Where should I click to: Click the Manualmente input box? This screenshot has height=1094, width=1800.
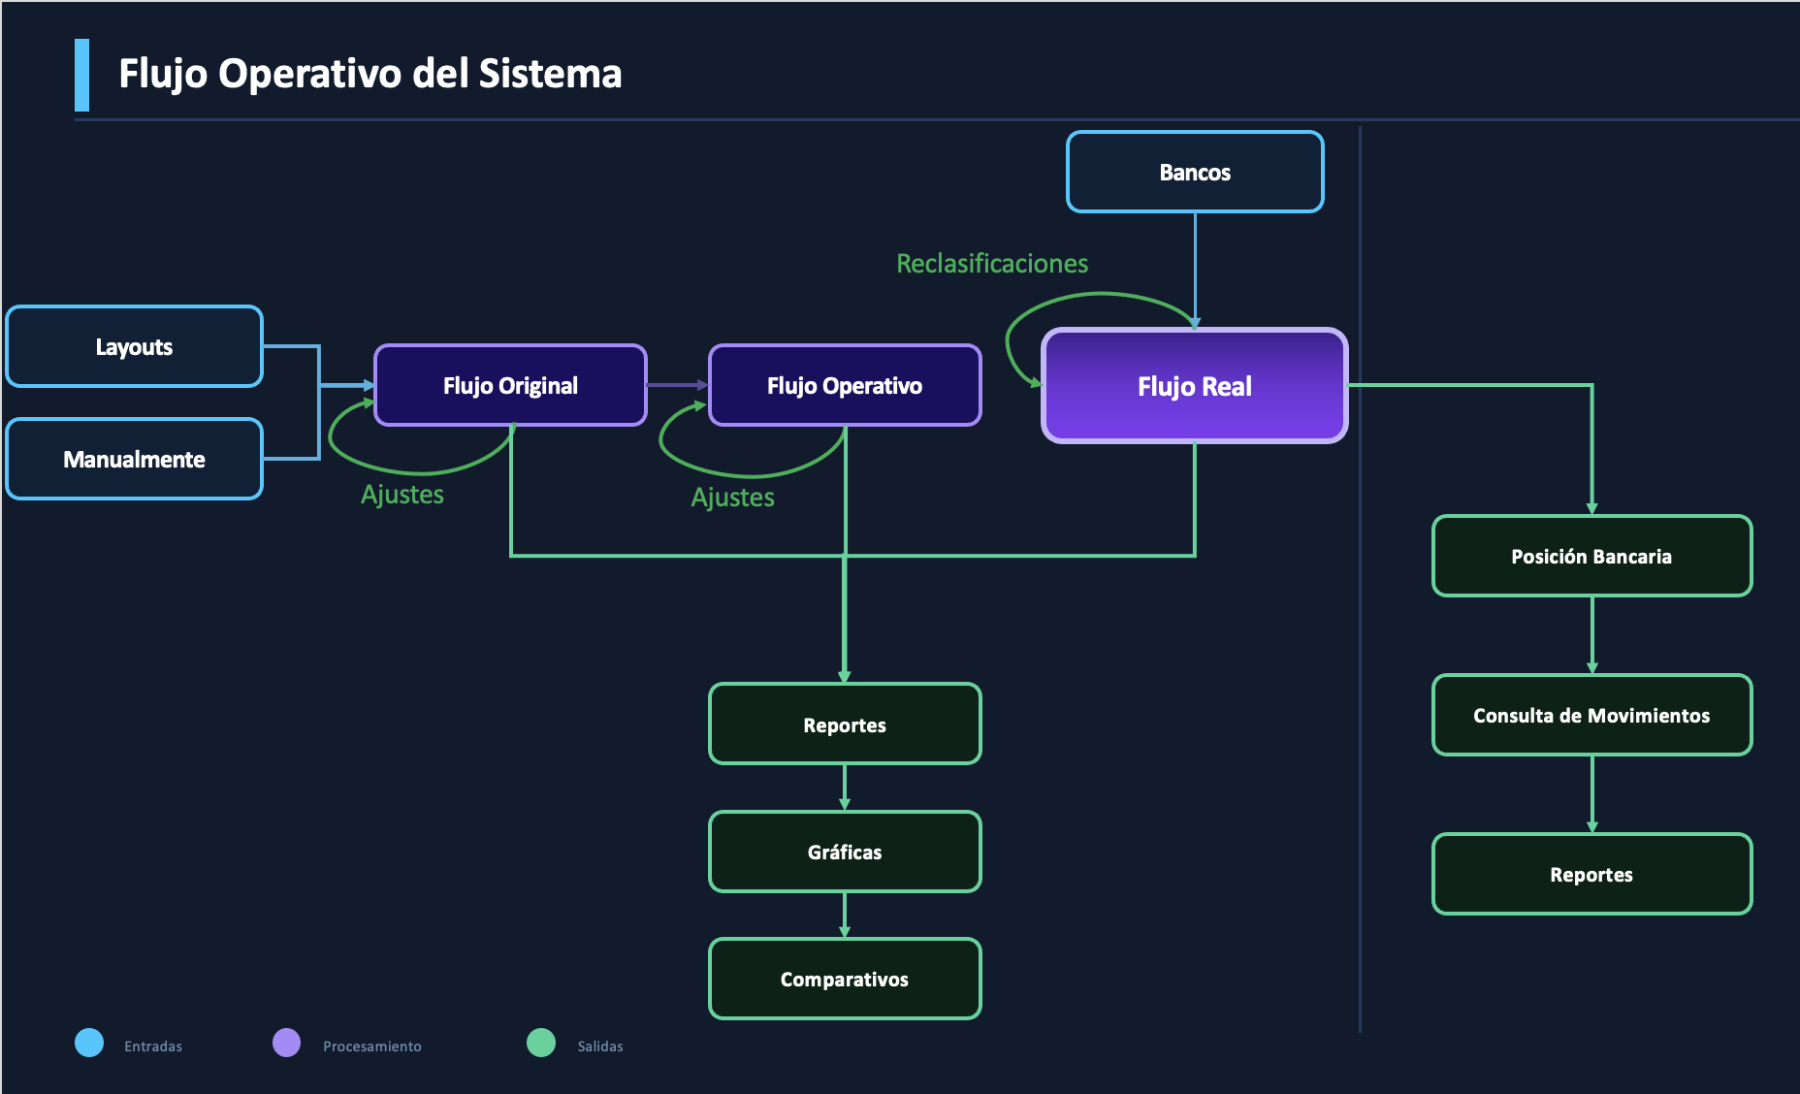tap(133, 459)
